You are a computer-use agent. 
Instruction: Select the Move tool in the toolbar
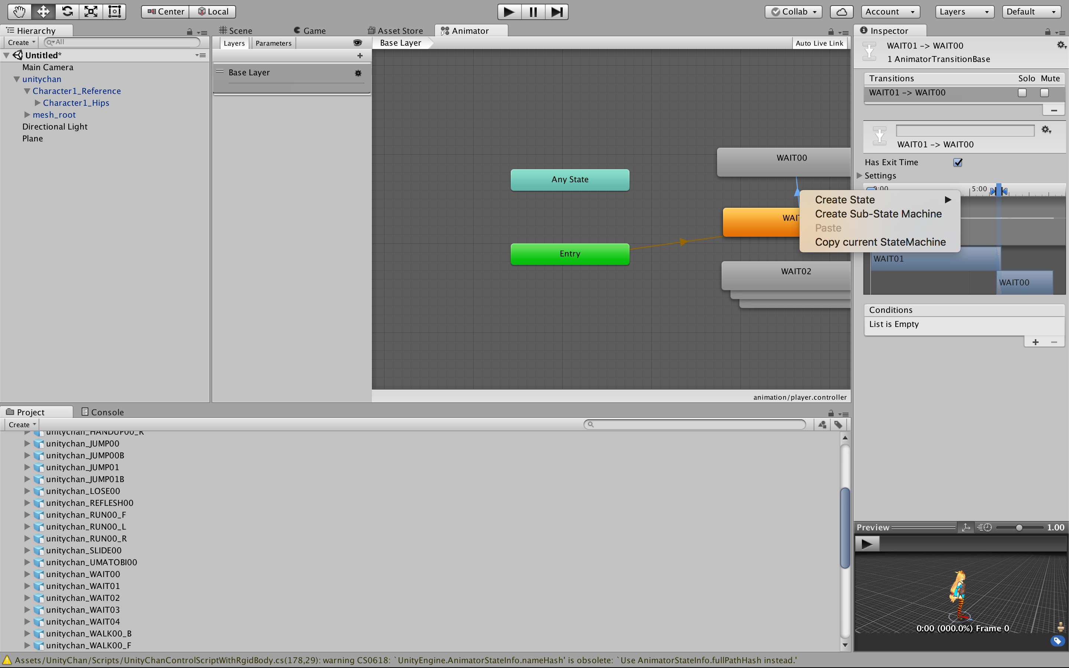[x=43, y=12]
